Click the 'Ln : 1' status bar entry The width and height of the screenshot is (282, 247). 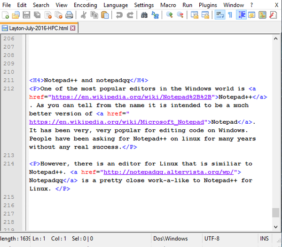39,239
